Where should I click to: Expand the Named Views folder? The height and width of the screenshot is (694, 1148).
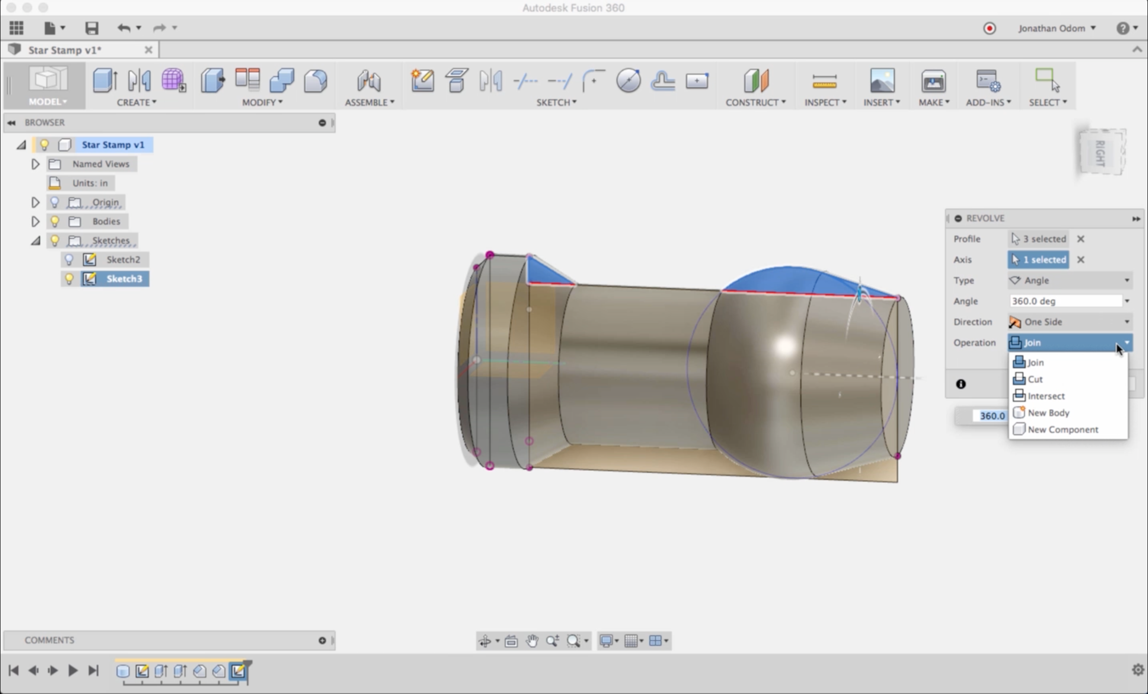point(35,164)
